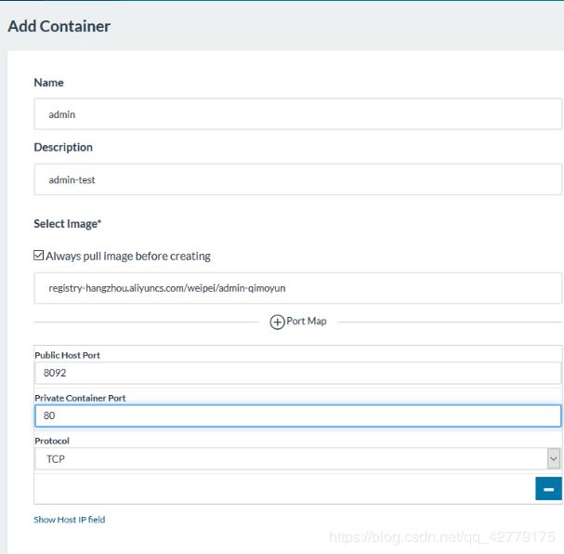Click the Private Container Port label
The height and width of the screenshot is (554, 564).
[x=80, y=398]
